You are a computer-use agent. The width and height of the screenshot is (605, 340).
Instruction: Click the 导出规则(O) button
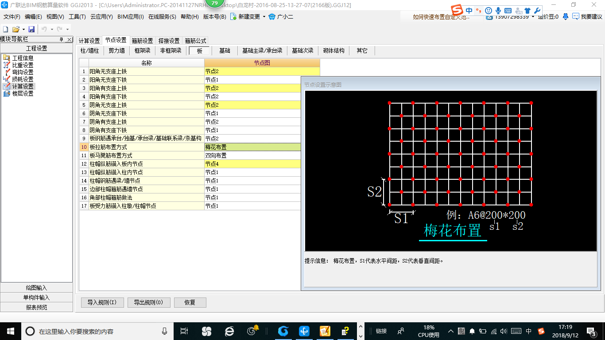point(148,303)
